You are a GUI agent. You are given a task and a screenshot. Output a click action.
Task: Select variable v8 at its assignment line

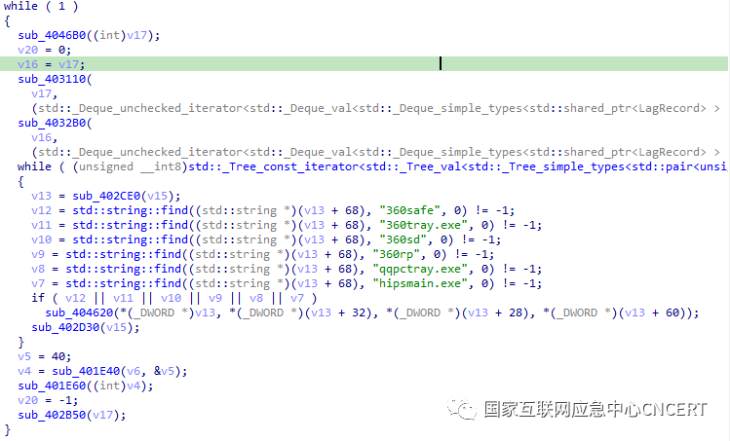[x=38, y=269]
